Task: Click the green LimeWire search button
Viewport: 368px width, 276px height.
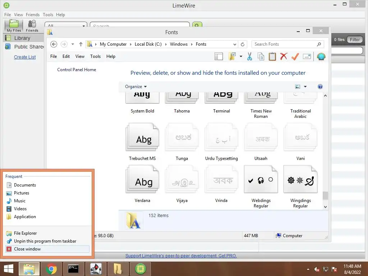Action: point(197,25)
